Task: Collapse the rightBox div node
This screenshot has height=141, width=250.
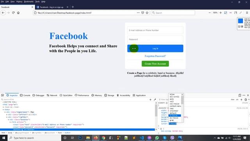Action: (7, 117)
